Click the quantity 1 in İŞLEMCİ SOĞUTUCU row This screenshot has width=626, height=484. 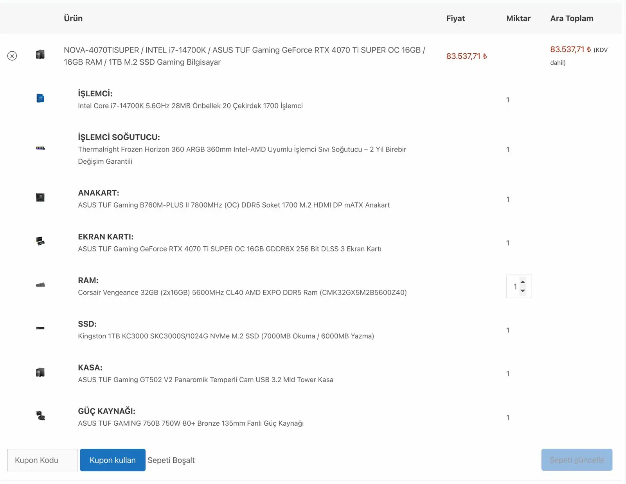click(508, 150)
